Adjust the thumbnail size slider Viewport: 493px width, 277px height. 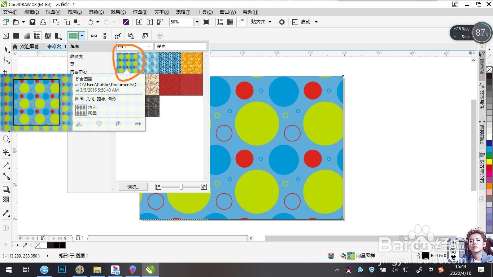click(181, 187)
